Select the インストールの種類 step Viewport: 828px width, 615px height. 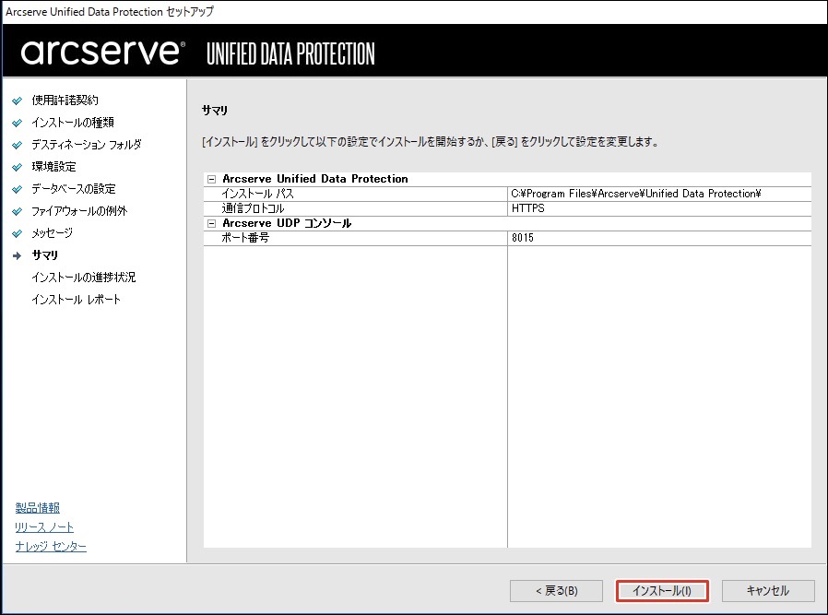tap(73, 122)
